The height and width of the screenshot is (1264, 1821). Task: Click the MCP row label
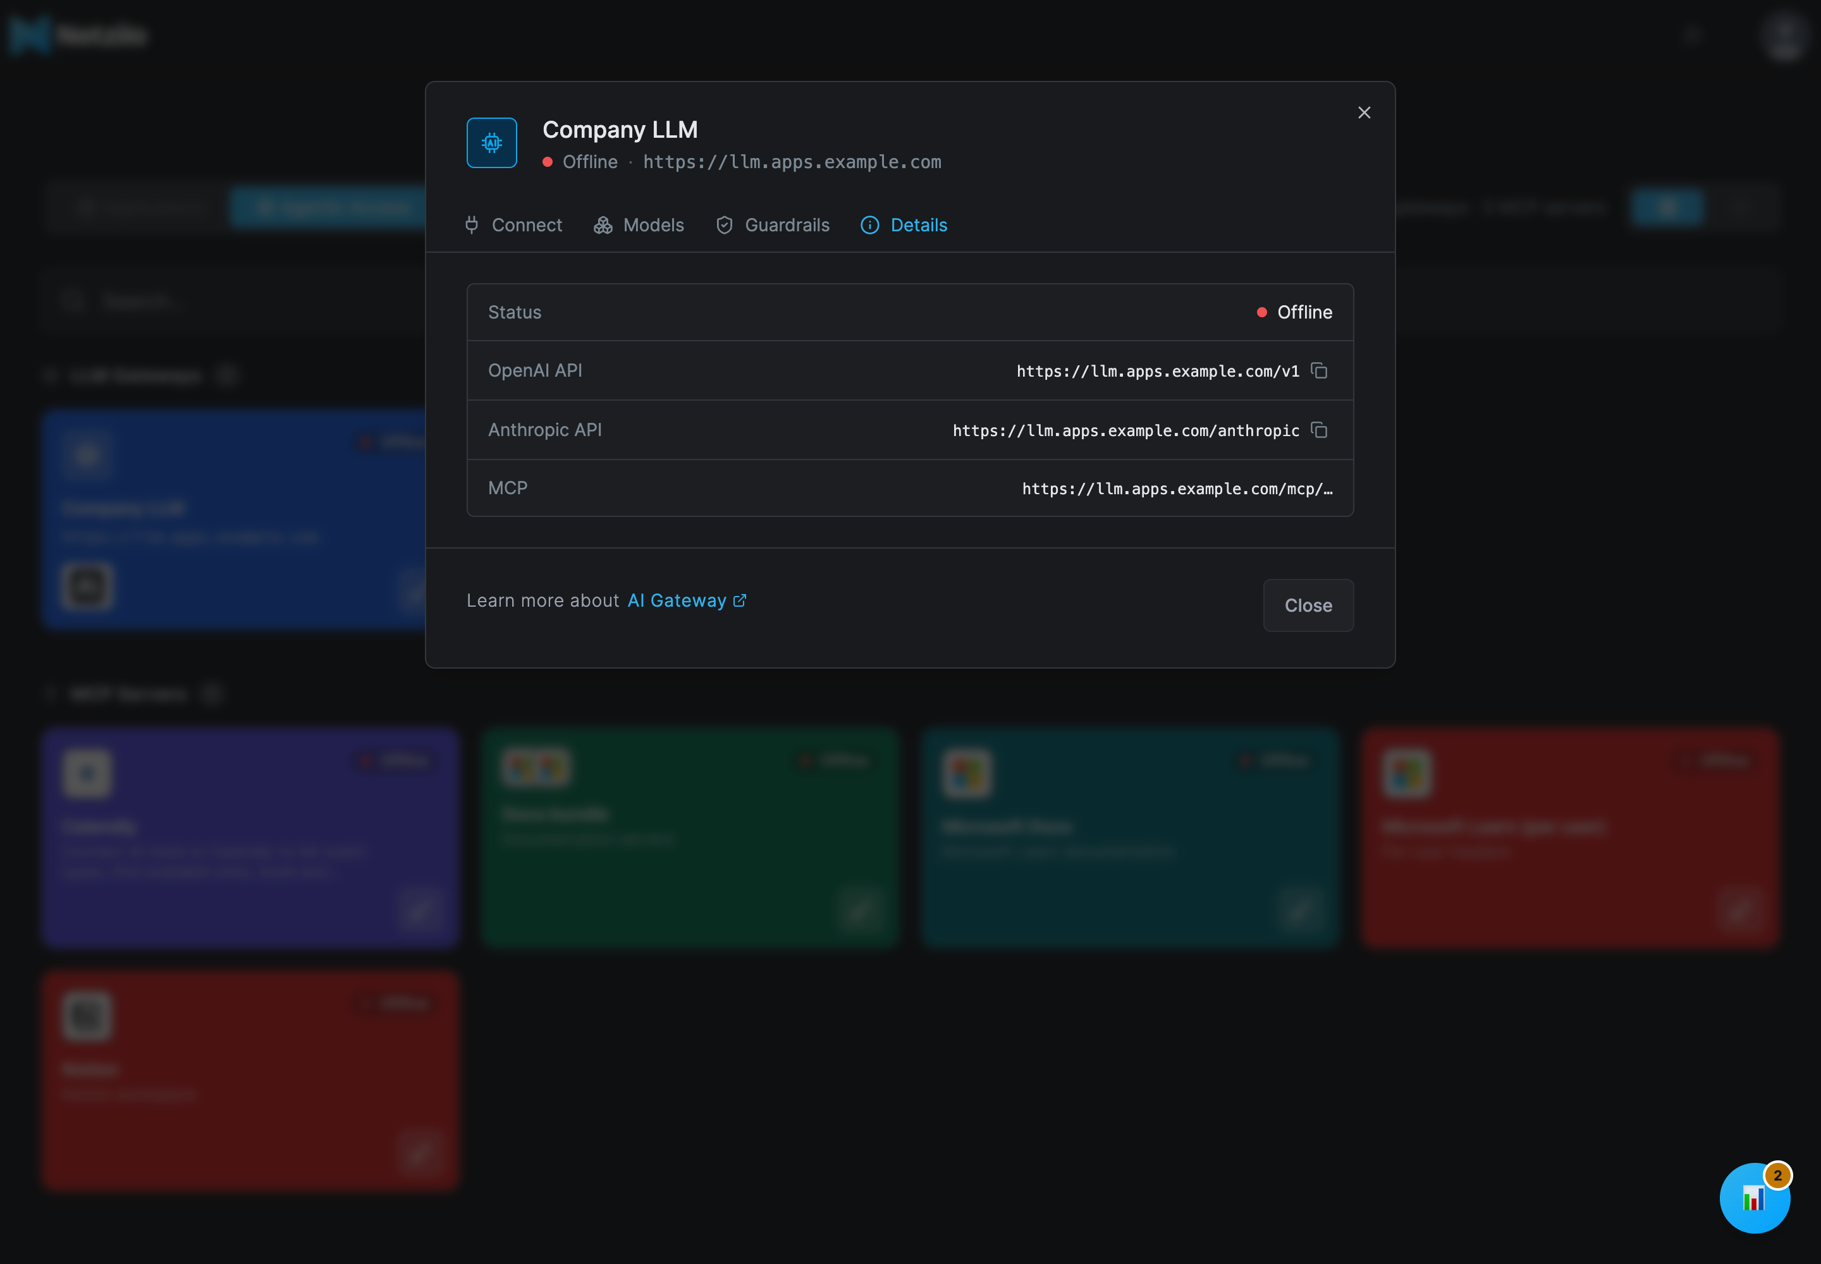click(508, 488)
